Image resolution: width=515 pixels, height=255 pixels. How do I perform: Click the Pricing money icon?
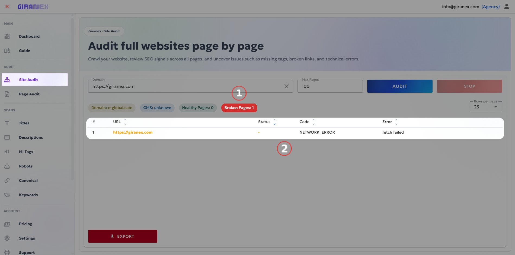point(7,224)
